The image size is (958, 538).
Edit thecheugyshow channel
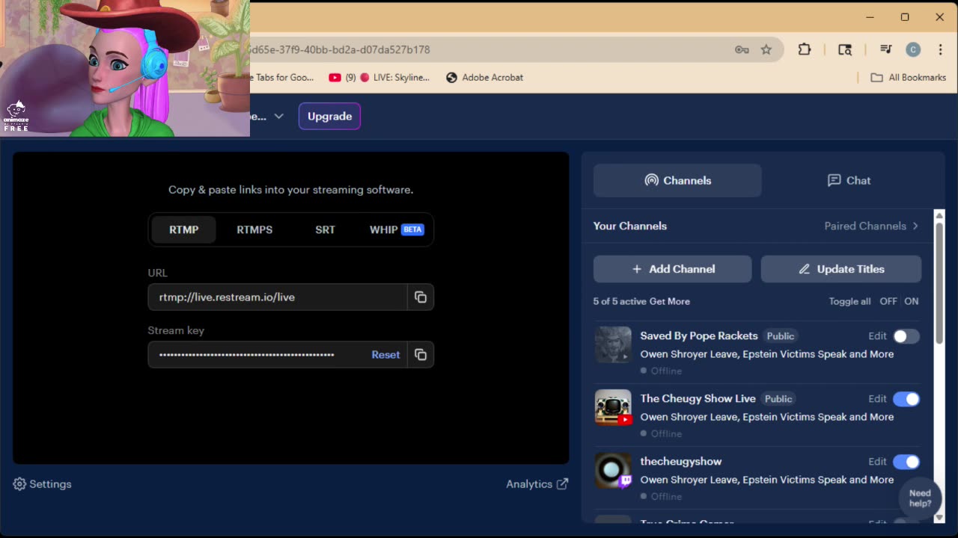point(877,462)
